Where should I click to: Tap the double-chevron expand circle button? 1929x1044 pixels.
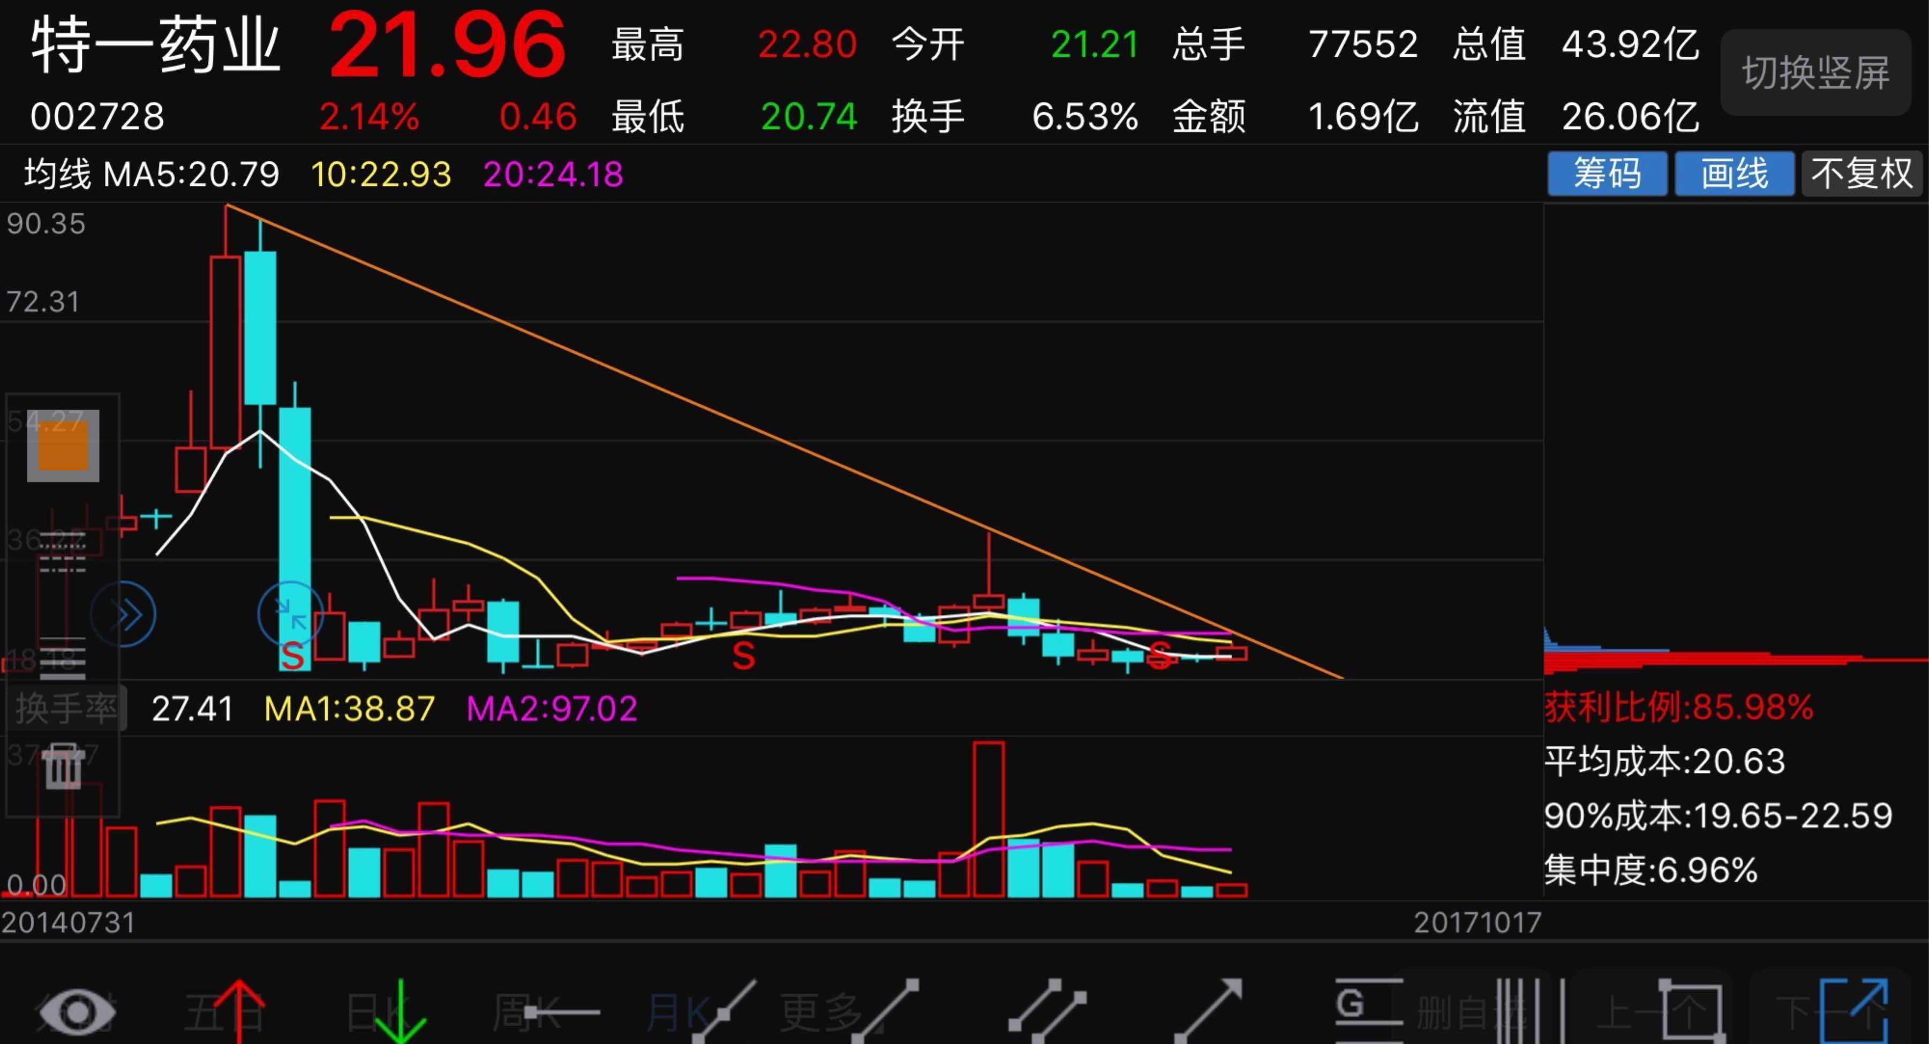pos(124,614)
